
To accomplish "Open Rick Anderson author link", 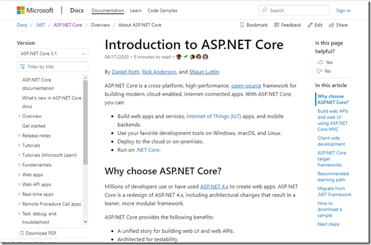I will click(159, 72).
